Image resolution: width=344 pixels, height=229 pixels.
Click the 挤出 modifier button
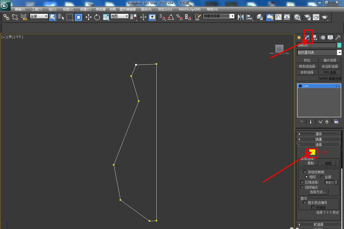coord(307,60)
